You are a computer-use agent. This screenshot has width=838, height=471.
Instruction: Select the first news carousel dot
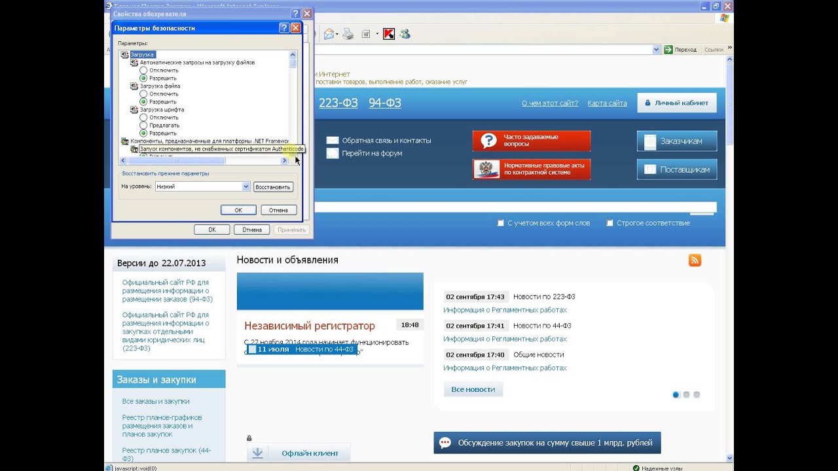676,394
